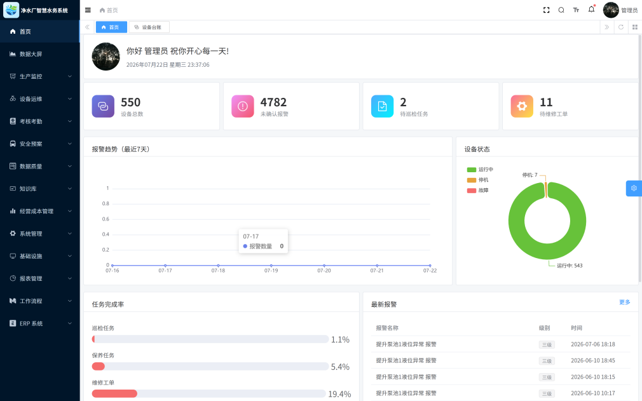The width and height of the screenshot is (642, 401).
Task: Click the tab bar scroll-right double arrow
Action: (x=607, y=27)
